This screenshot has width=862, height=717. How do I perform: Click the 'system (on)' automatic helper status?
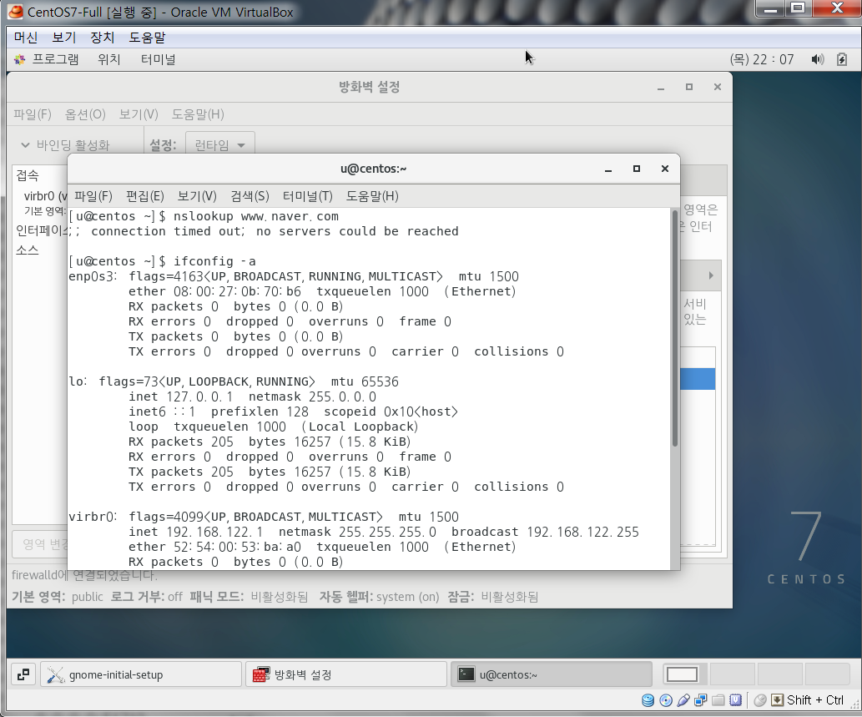click(x=407, y=597)
